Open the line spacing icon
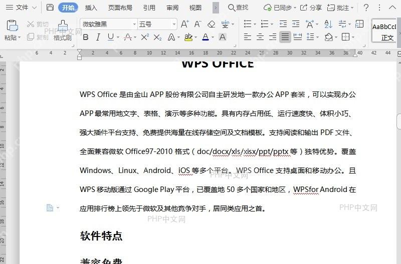 [x=310, y=37]
